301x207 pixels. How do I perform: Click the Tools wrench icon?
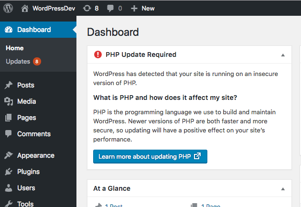pyautogui.click(x=9, y=204)
